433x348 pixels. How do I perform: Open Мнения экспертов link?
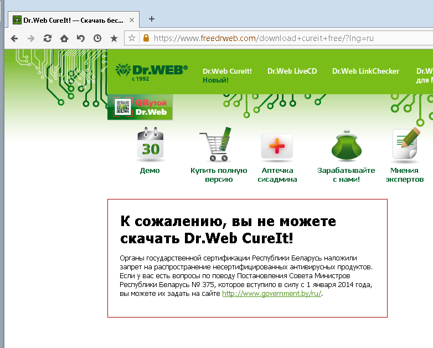405,175
